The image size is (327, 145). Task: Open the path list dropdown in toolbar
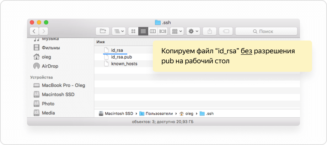click(x=119, y=31)
